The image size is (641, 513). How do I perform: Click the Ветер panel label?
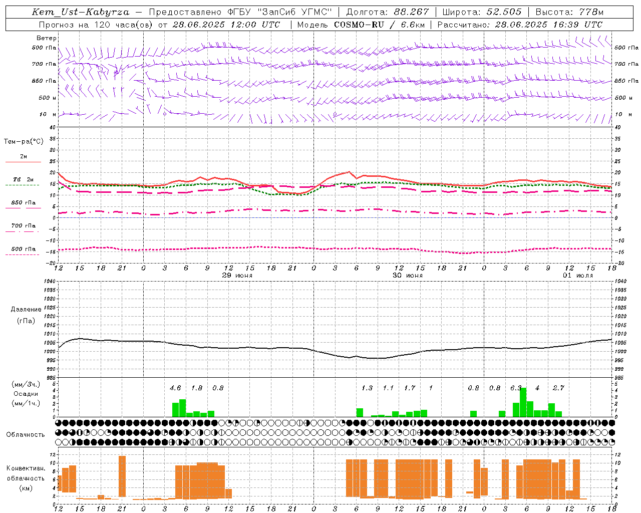47,38
